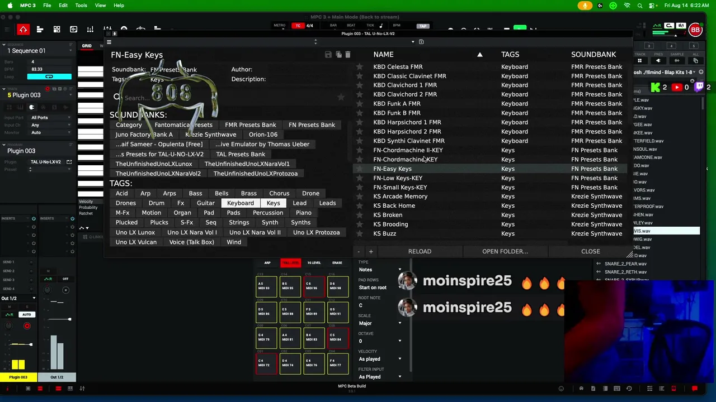Screen dimensions: 716x402
Task: Click the Out 1/2 strip level fader
Action: click(69, 319)
